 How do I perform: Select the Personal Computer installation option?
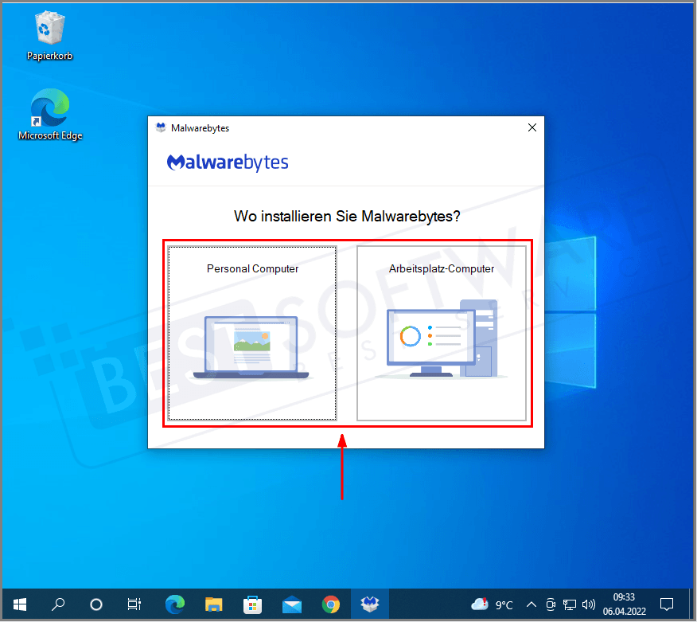[x=251, y=333]
